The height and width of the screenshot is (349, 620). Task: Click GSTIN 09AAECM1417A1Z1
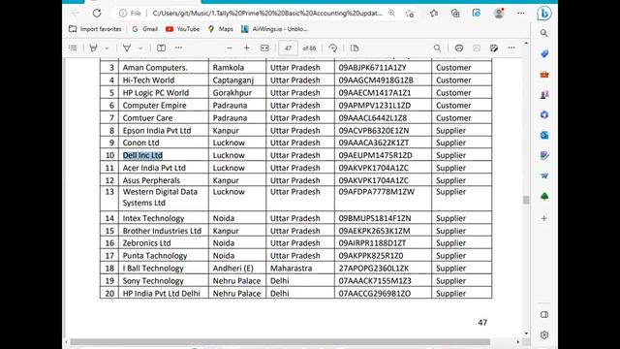[375, 93]
